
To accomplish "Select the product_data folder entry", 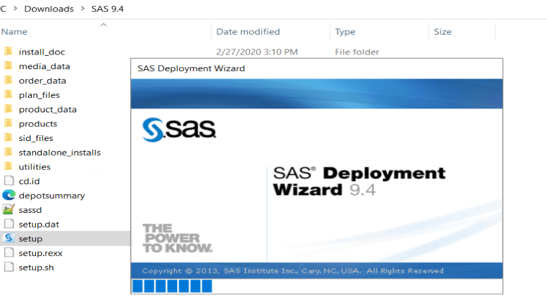I will 47,109.
